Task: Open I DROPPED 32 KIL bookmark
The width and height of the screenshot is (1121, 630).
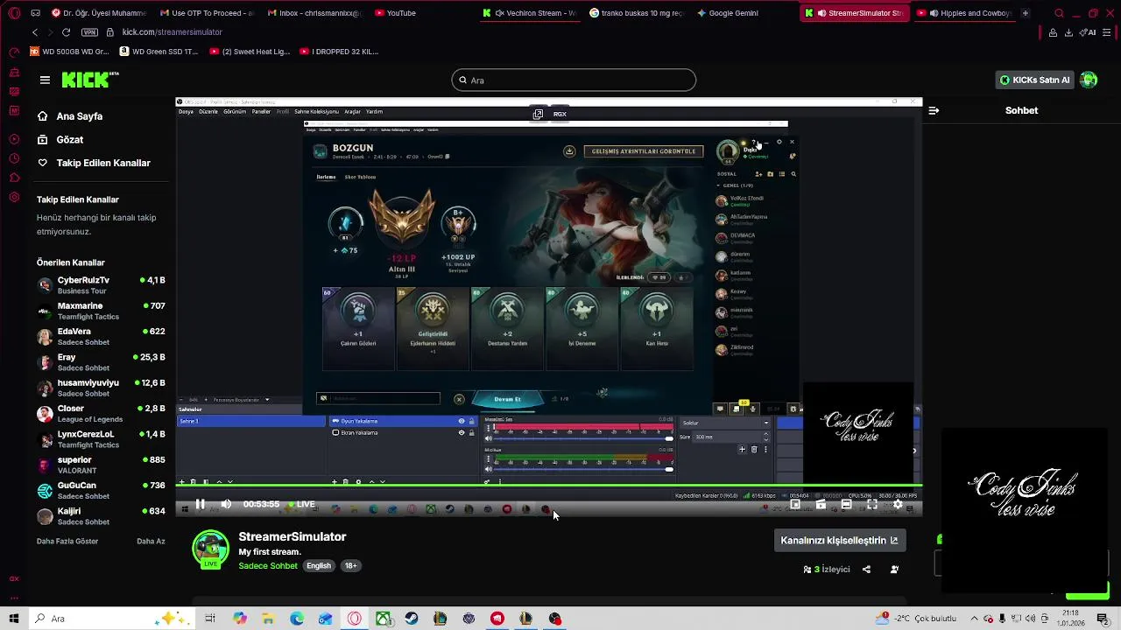Action: point(340,52)
